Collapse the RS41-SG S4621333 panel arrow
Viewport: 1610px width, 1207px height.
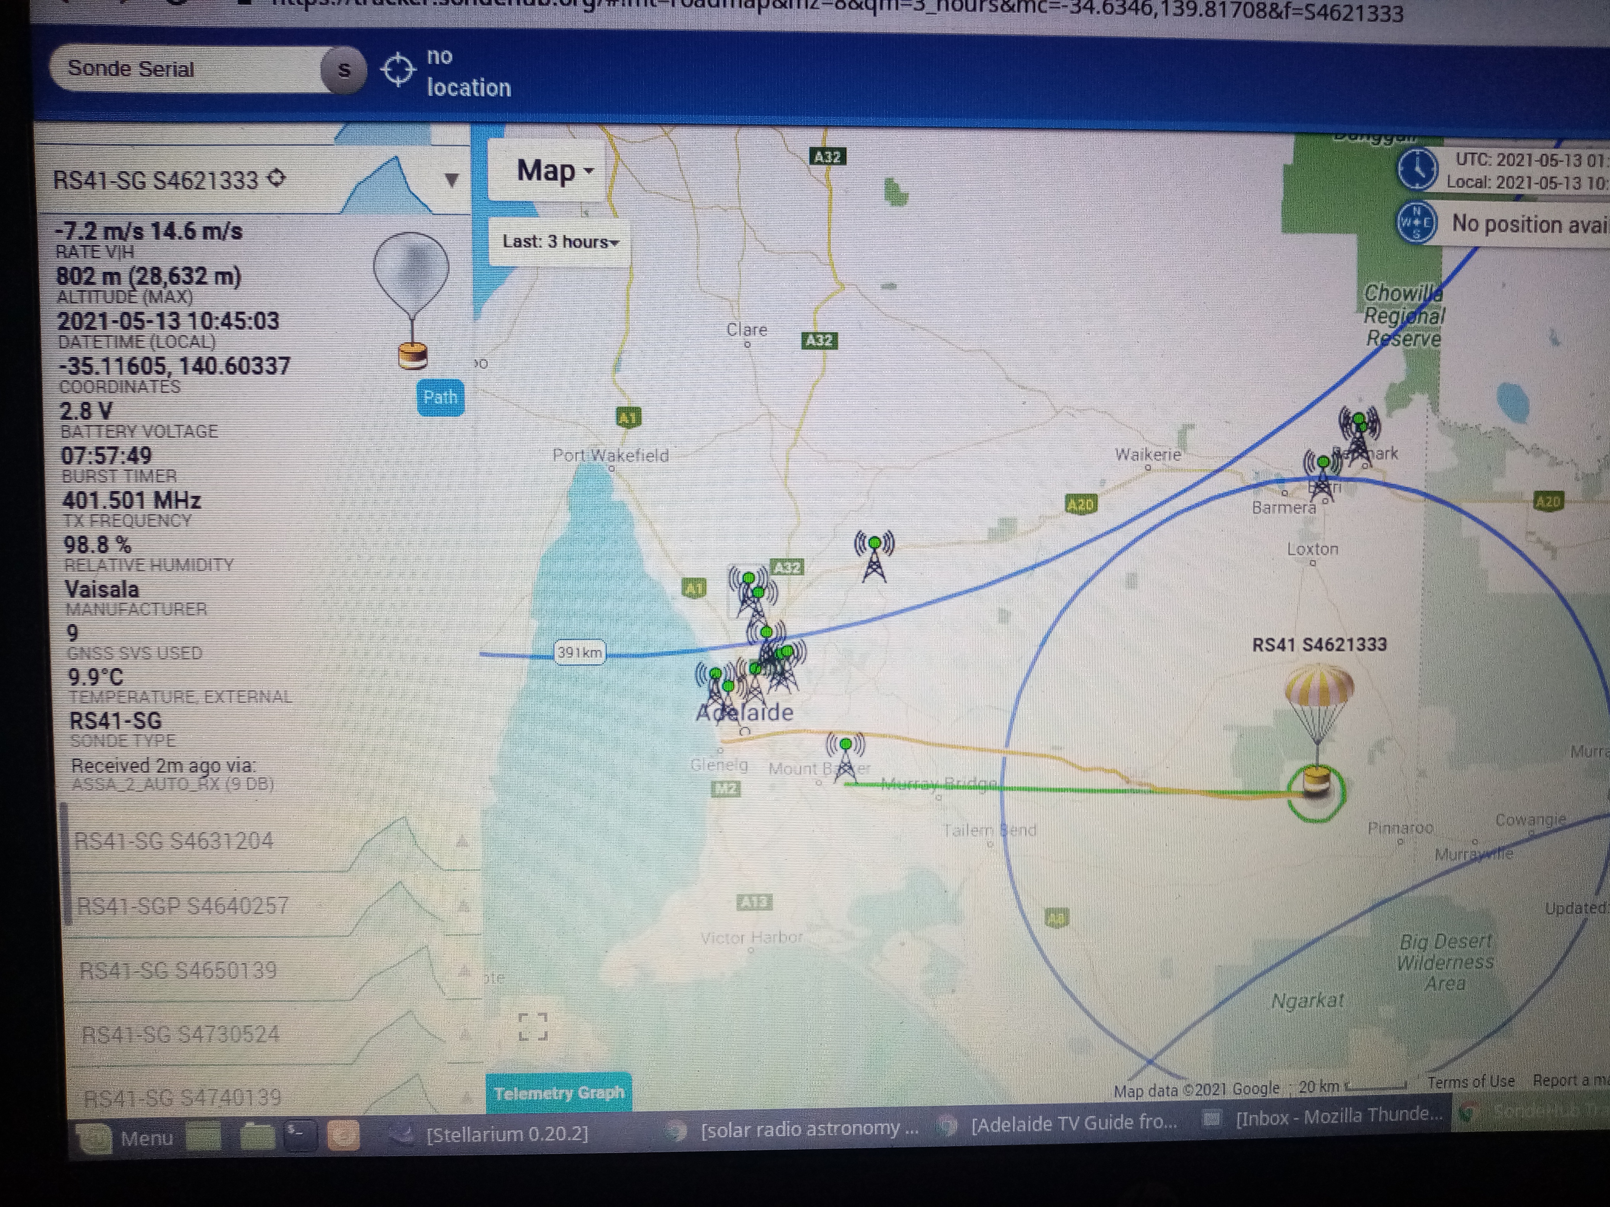(451, 180)
